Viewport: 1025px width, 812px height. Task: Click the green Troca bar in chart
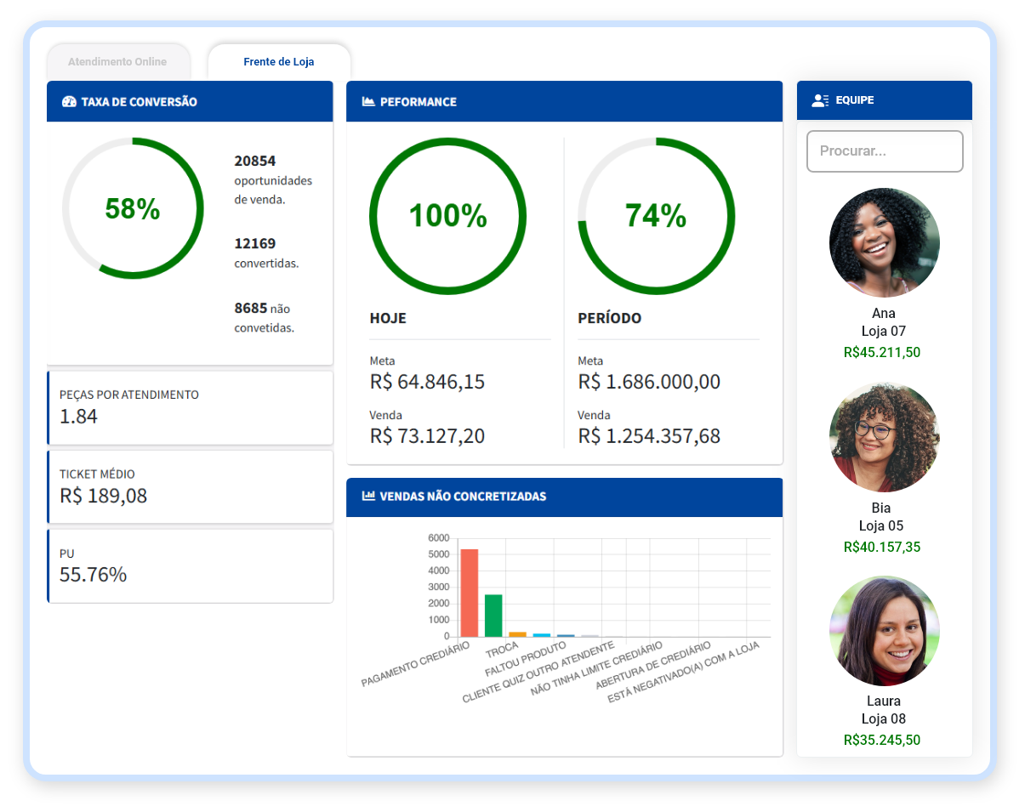tap(493, 615)
